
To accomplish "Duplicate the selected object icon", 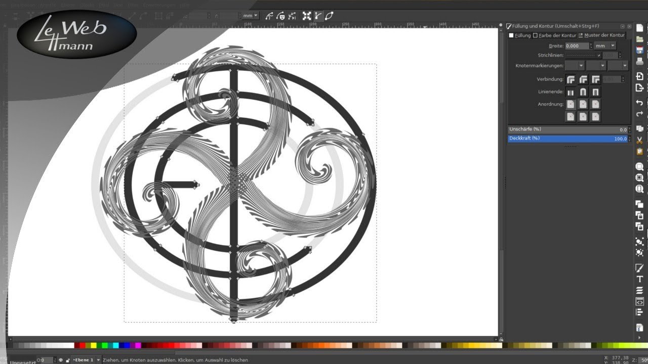I will tap(639, 204).
